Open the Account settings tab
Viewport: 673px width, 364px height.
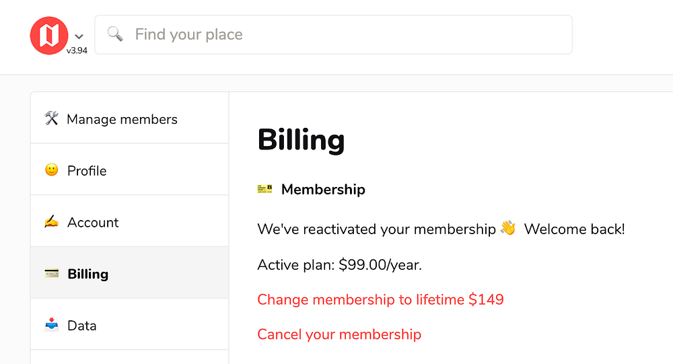pos(93,223)
